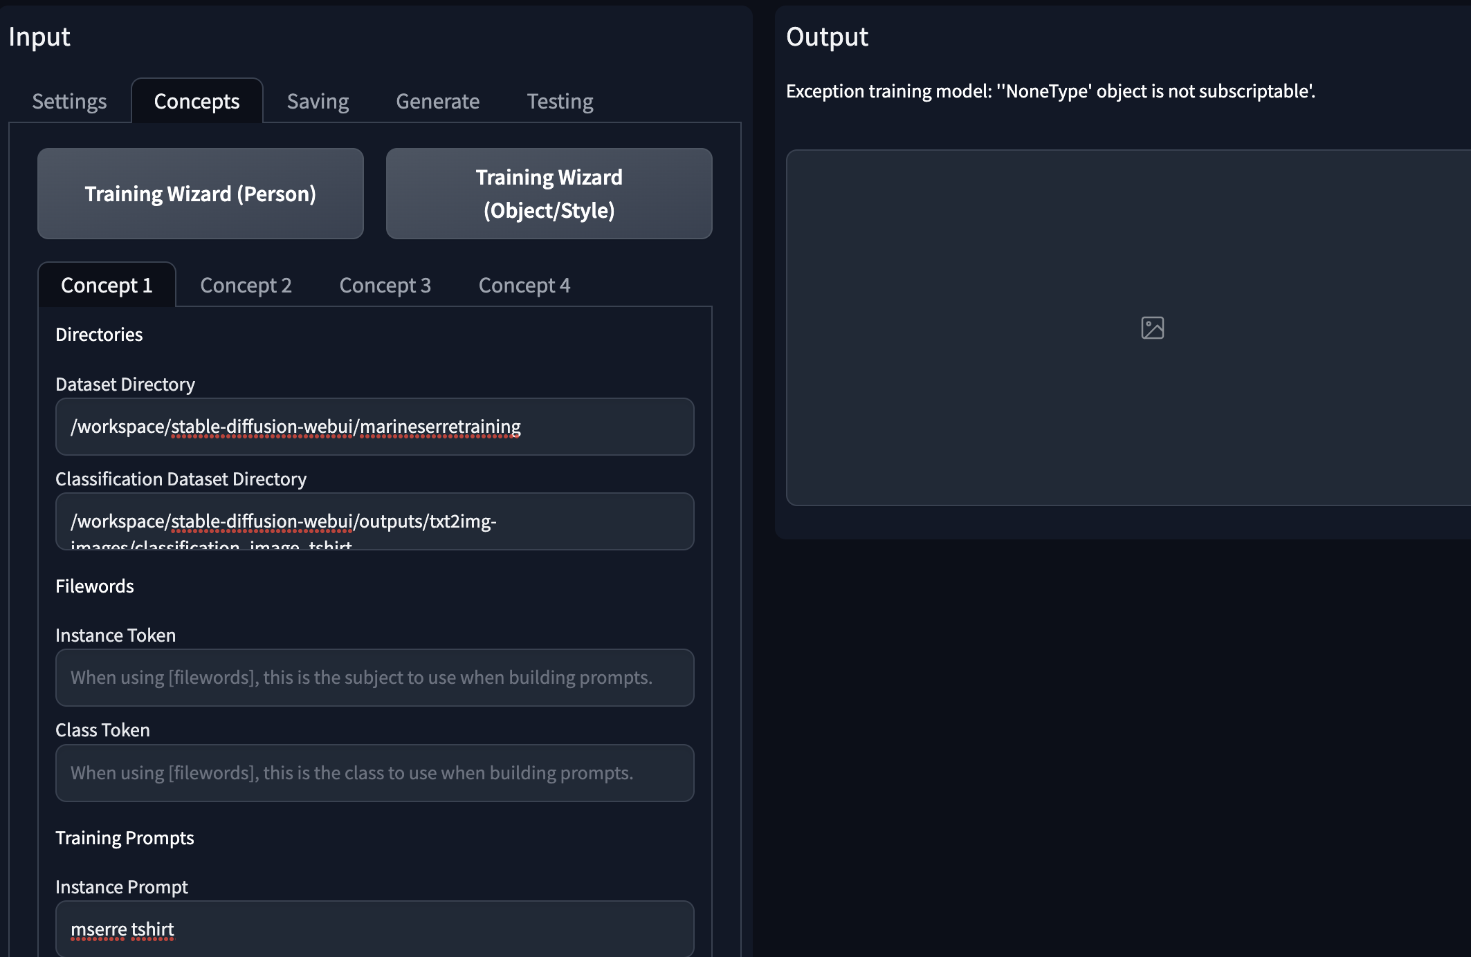Switch to the Saving tab
The height and width of the screenshot is (957, 1471).
click(x=318, y=102)
